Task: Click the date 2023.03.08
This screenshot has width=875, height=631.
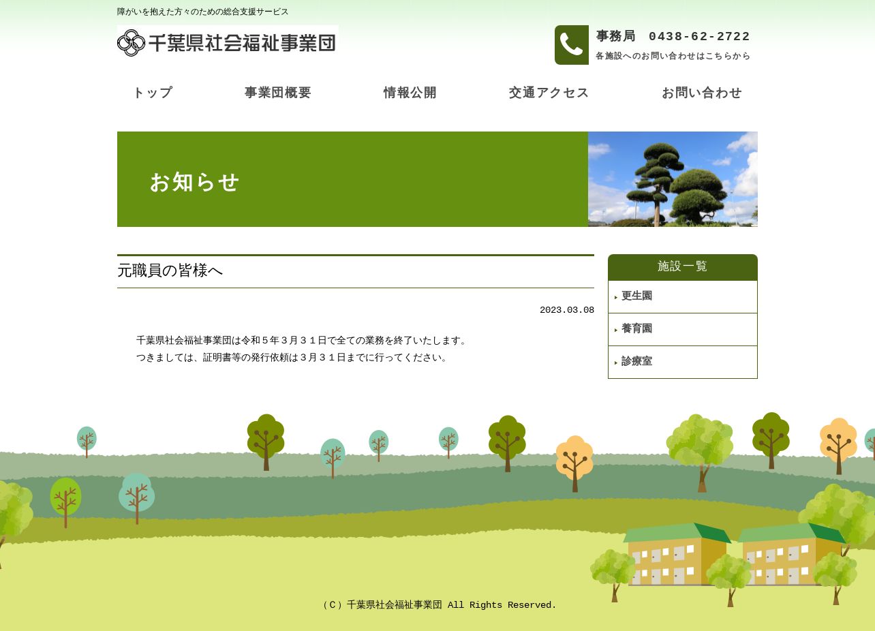Action: coord(567,310)
